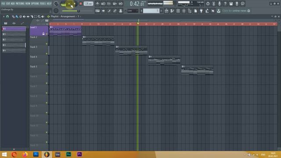Click the arrow icon beside typing keyboard
This screenshot has height=158, width=281.
103,11
